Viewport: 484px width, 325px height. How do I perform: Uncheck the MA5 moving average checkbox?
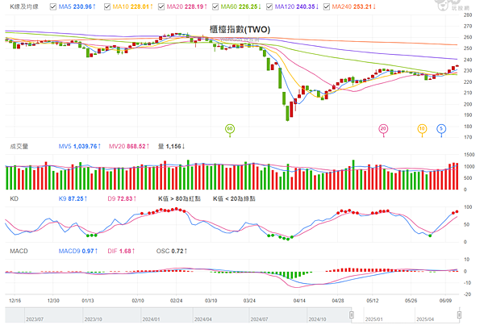point(53,6)
